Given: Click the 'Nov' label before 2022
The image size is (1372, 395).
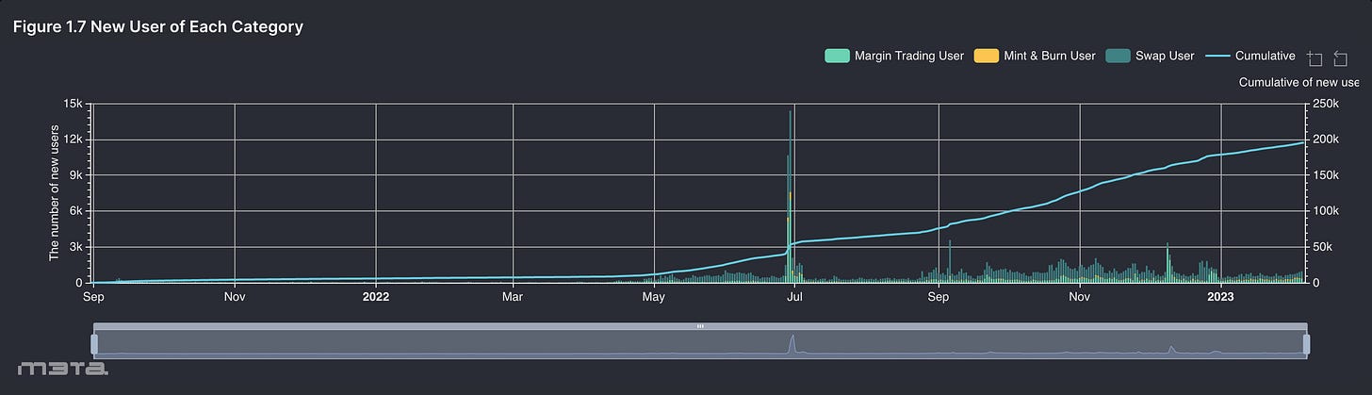Looking at the screenshot, I should coord(235,298).
